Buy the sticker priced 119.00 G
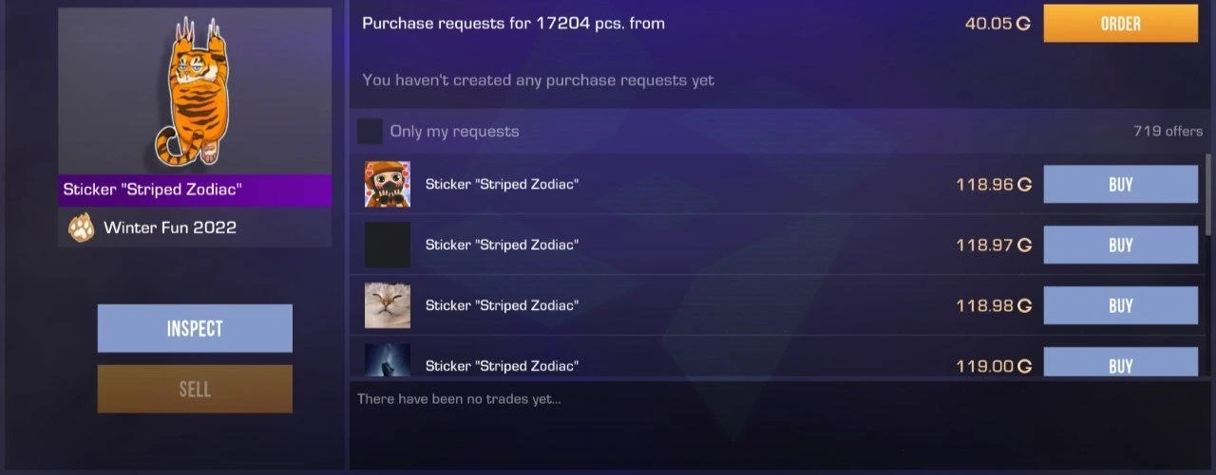 1120,362
